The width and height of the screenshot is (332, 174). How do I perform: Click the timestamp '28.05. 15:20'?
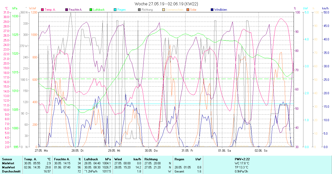(x=123, y=167)
